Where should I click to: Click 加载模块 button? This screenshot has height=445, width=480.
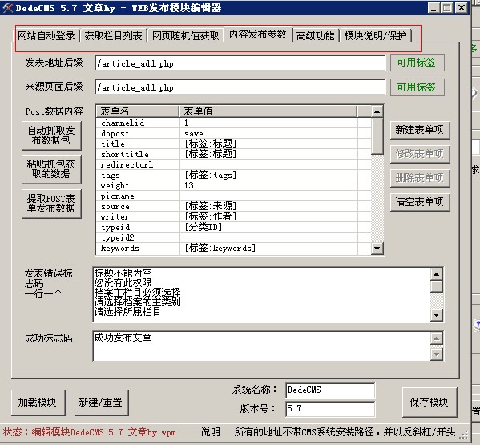38,403
